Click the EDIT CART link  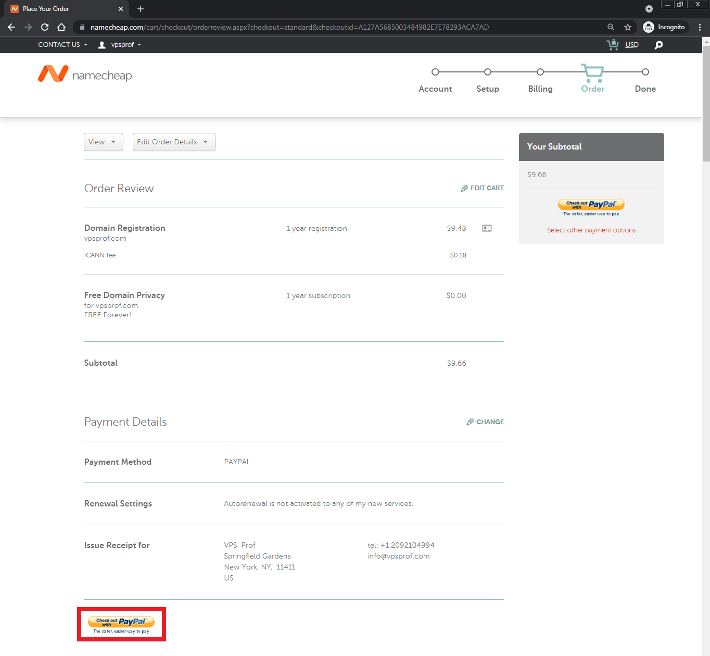tap(482, 188)
